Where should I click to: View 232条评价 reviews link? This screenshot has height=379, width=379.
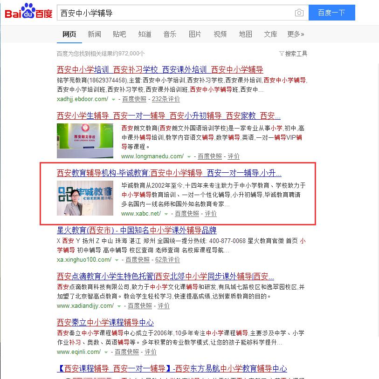(166, 99)
